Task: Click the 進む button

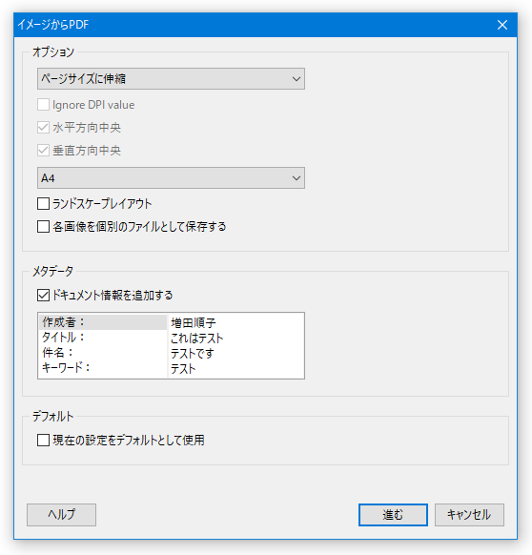Action: coord(393,515)
